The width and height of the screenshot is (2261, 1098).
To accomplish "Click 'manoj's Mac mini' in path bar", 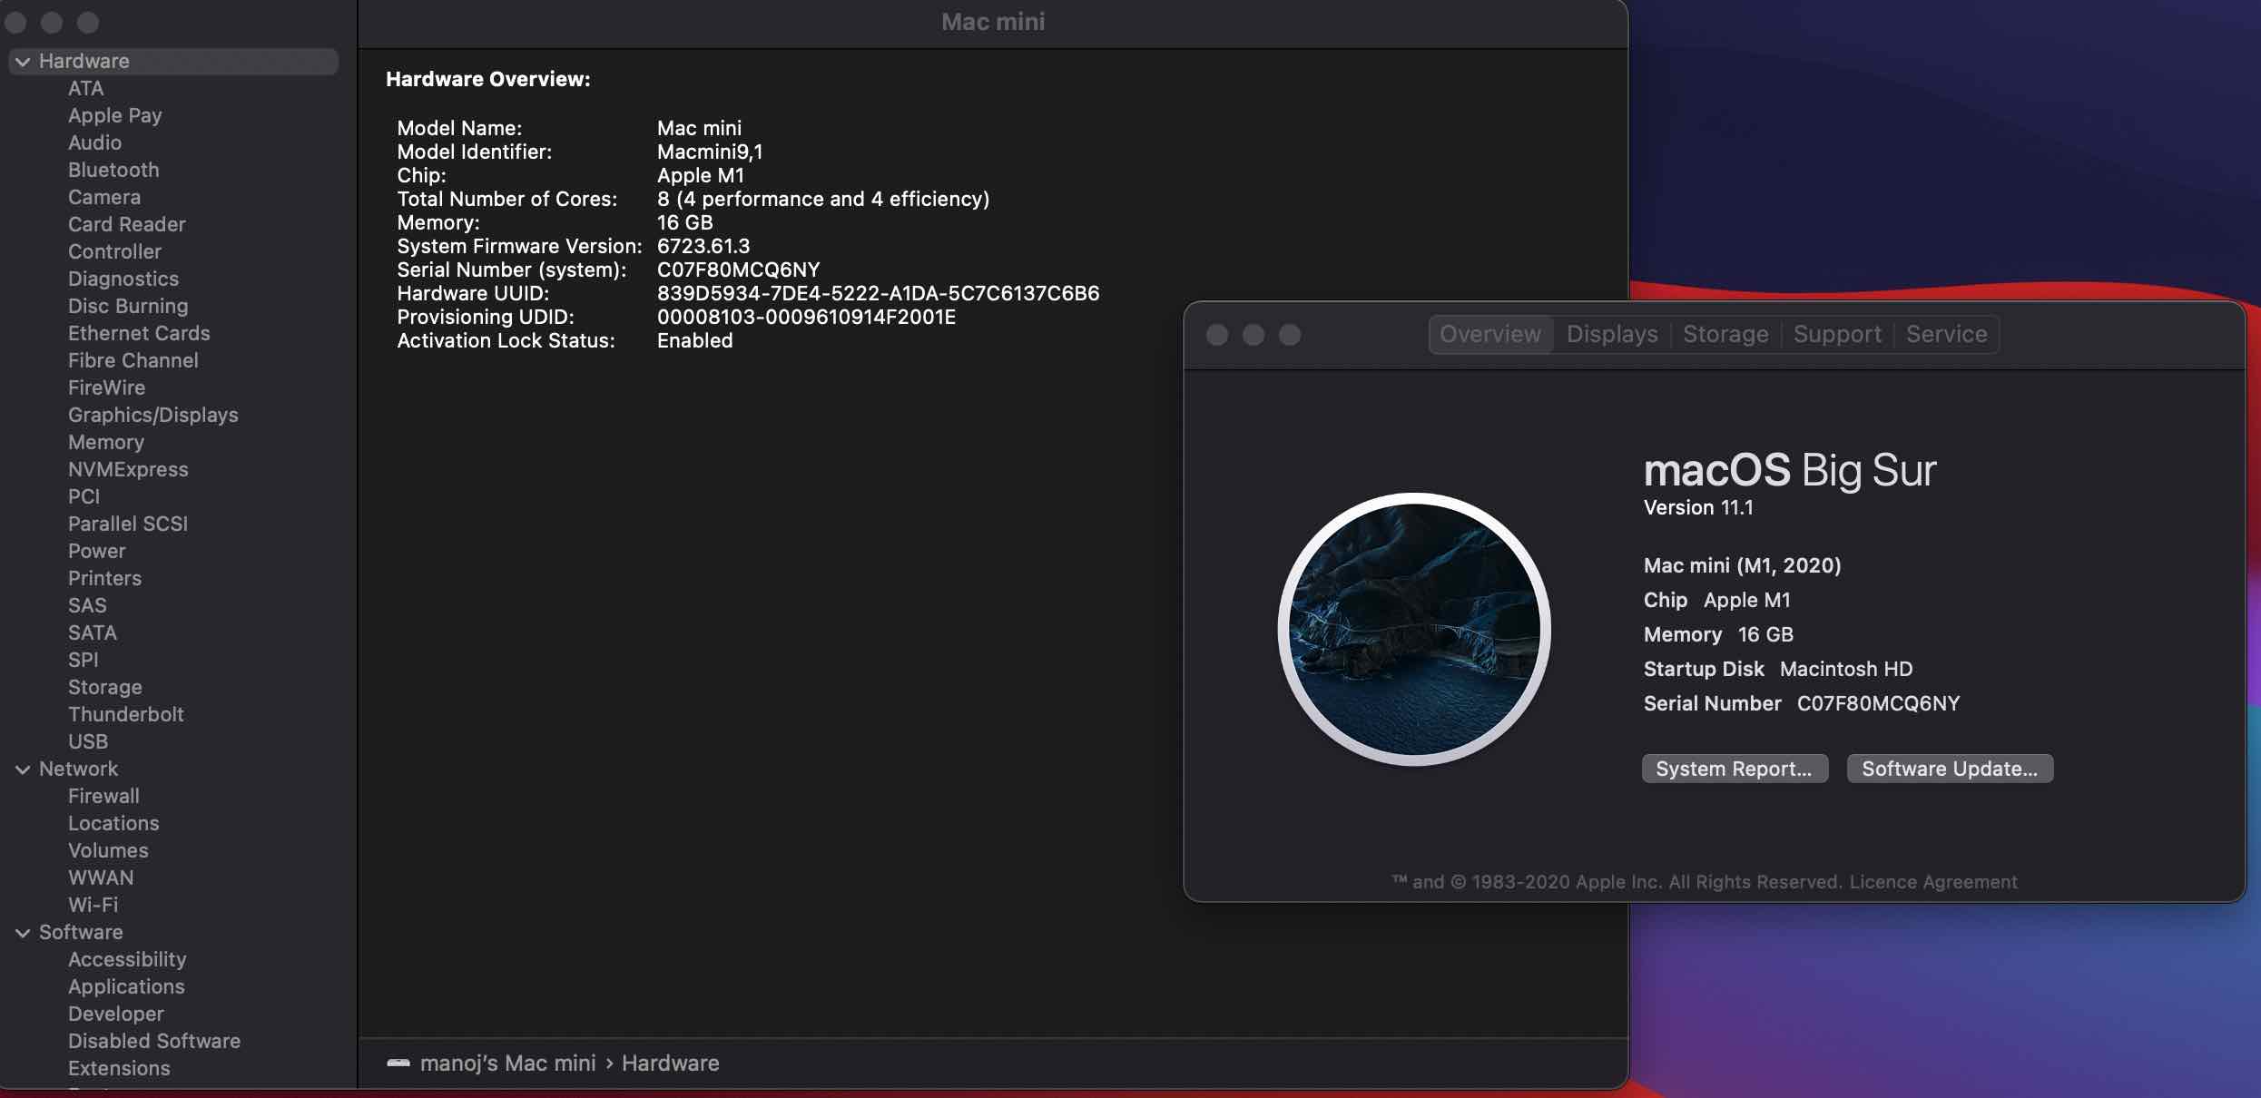I will click(507, 1063).
